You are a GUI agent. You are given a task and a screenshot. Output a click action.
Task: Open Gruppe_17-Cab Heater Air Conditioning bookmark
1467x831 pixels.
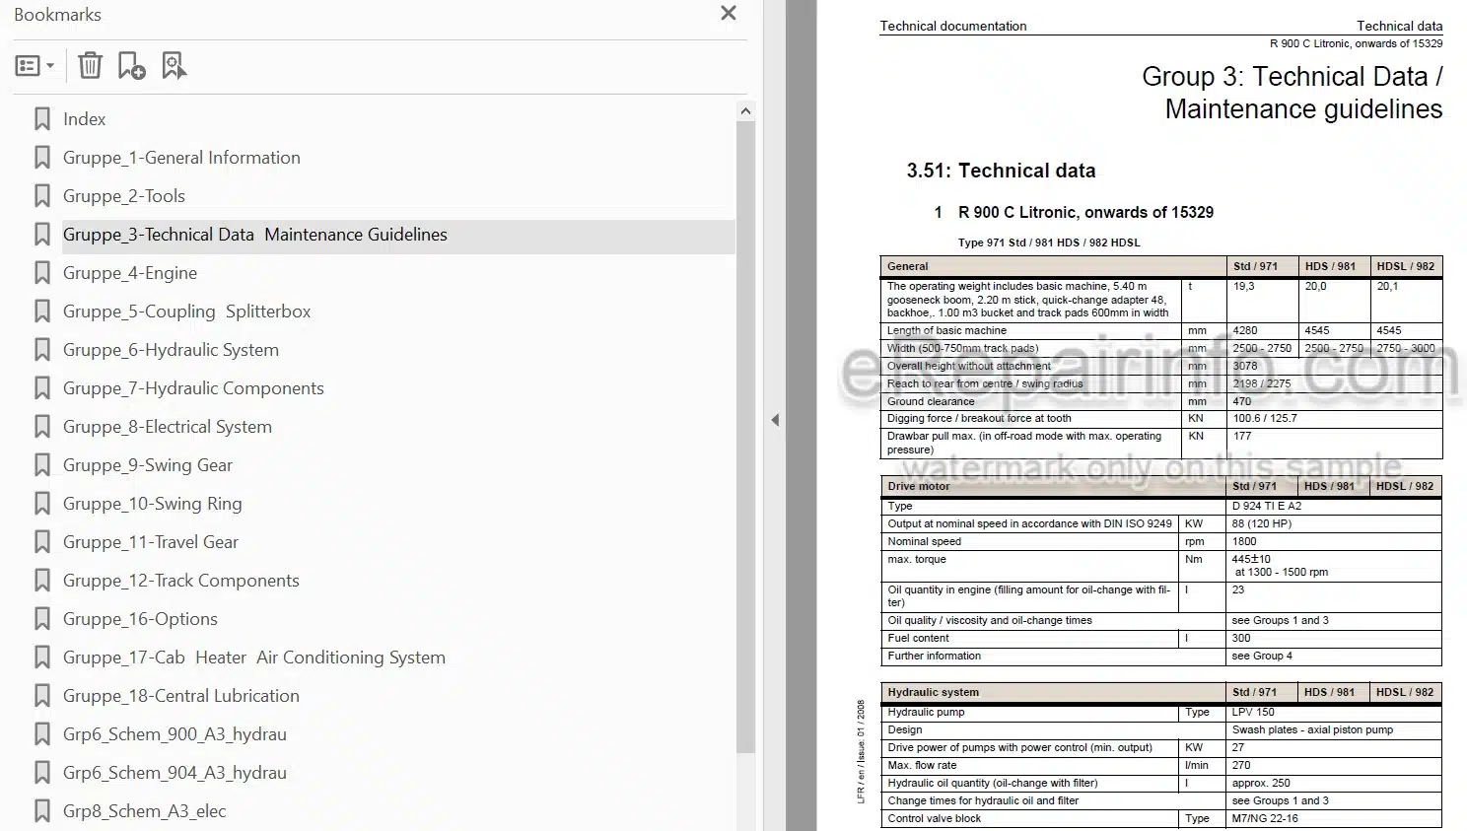[x=254, y=658]
